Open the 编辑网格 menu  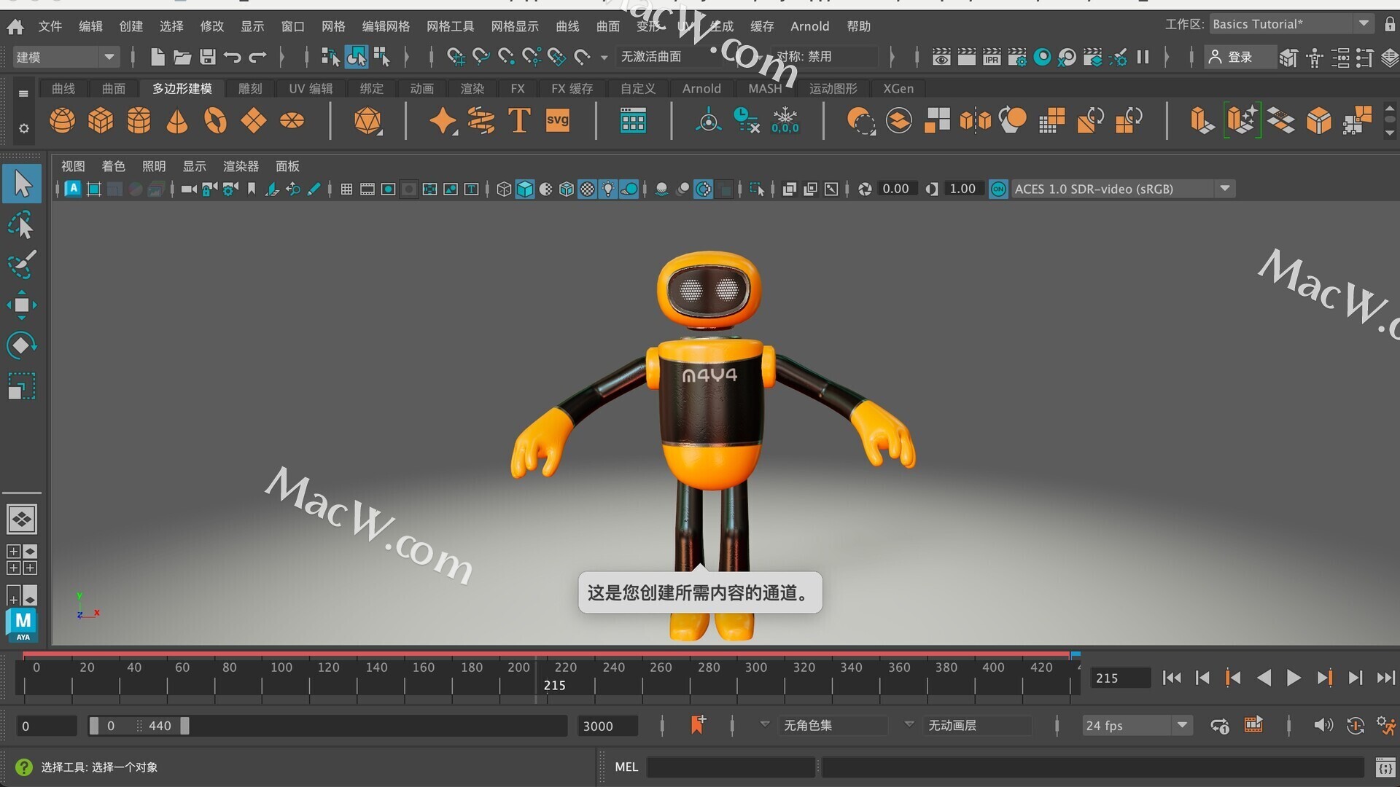tap(386, 26)
